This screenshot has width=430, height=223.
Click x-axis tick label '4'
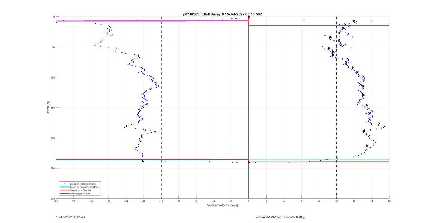pos(284,201)
